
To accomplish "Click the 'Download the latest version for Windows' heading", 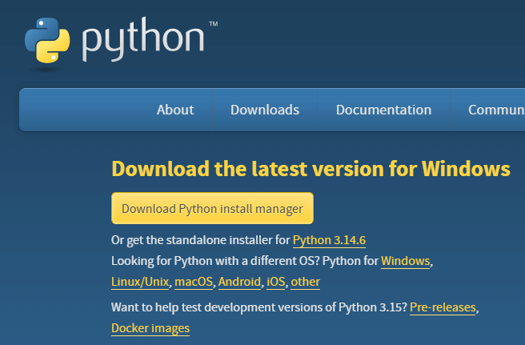I will (x=311, y=168).
